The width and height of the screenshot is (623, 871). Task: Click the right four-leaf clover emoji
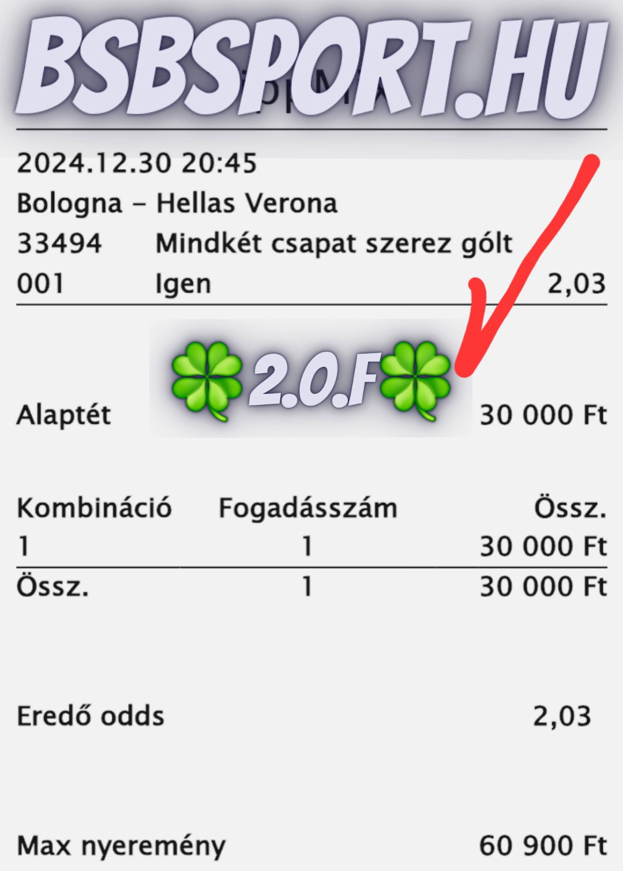(x=414, y=381)
